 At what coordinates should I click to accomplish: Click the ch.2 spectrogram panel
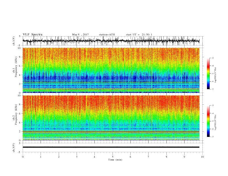111,118
